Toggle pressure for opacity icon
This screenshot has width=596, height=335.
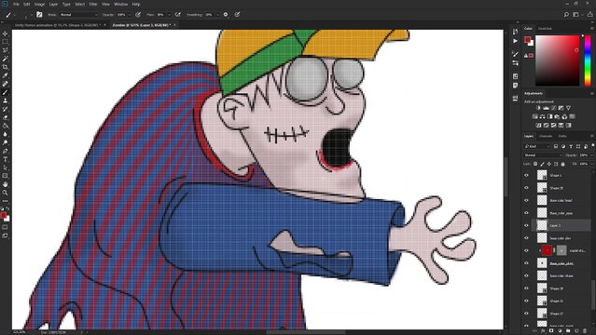[138, 14]
